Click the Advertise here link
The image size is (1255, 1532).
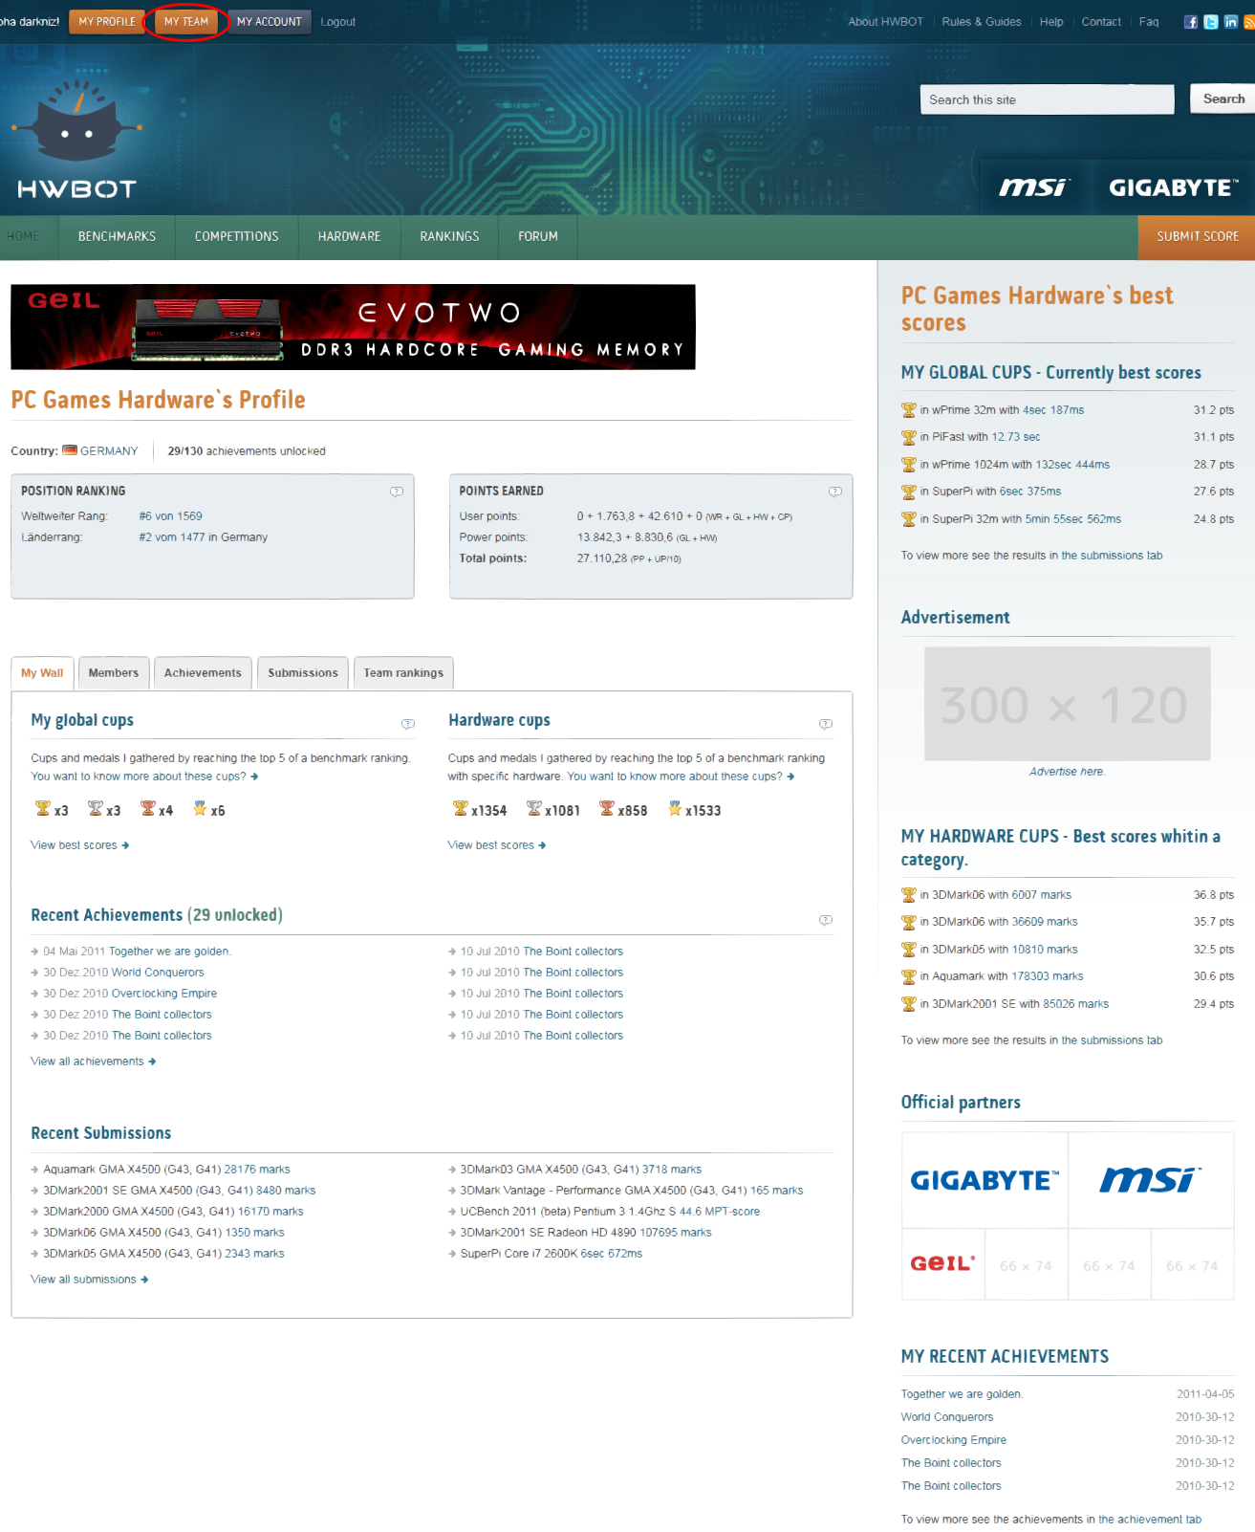click(x=1067, y=772)
